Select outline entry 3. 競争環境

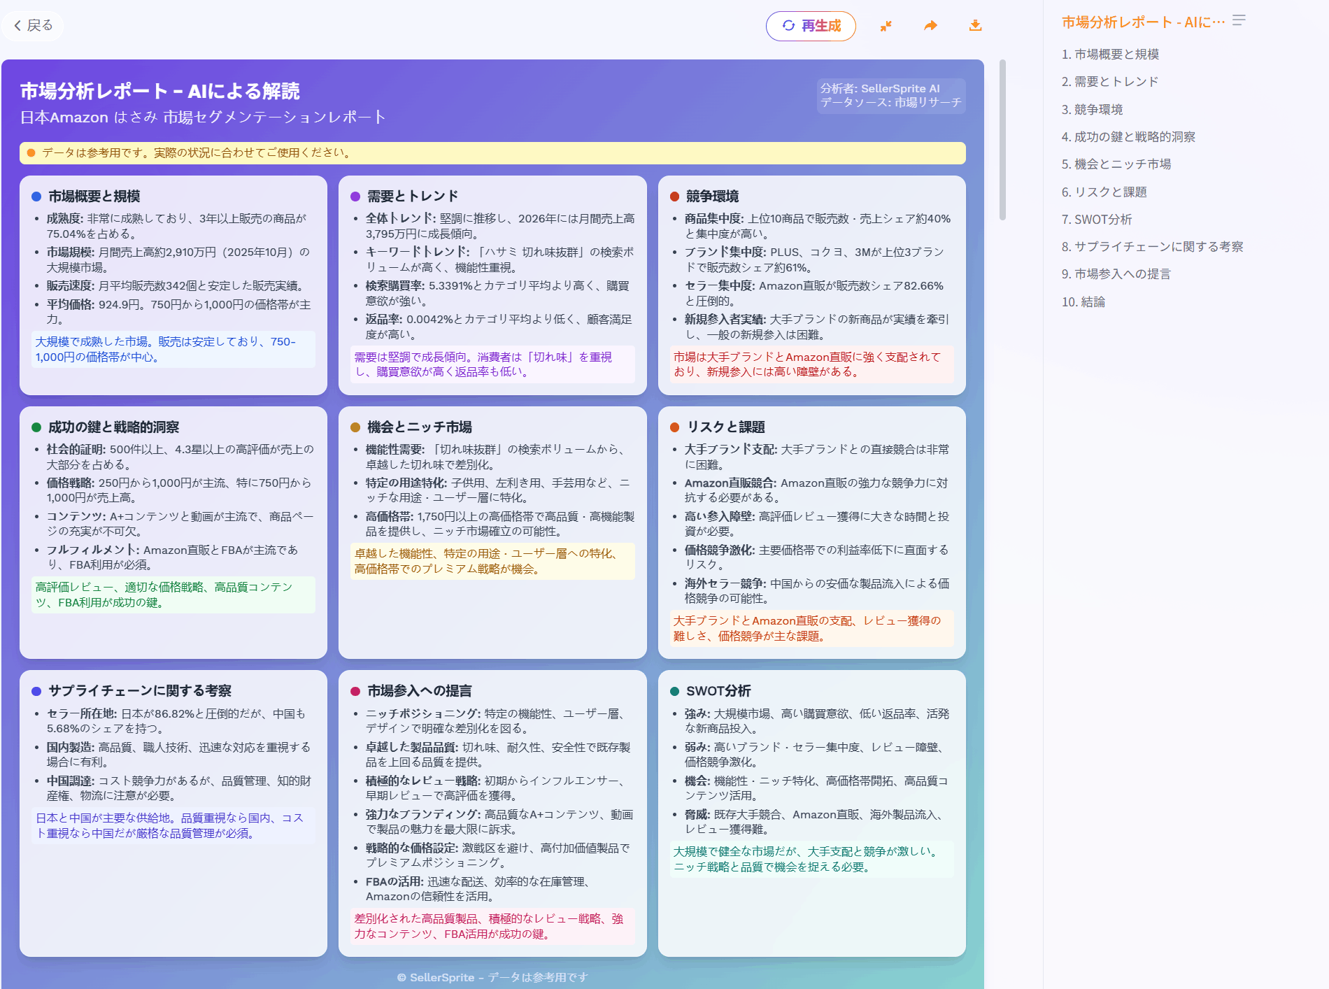[1092, 109]
